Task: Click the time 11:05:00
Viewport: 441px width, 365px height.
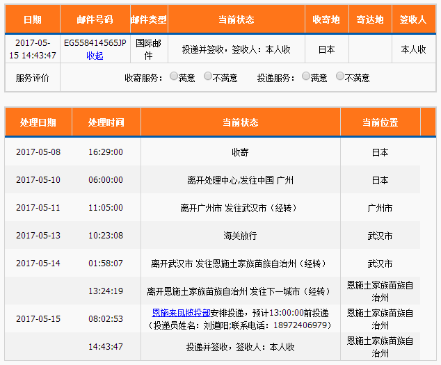Action: 106,207
